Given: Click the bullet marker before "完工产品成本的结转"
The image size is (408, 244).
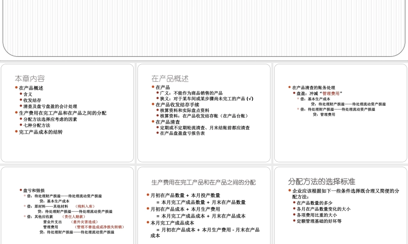Looking at the screenshot, I should click(x=17, y=131).
